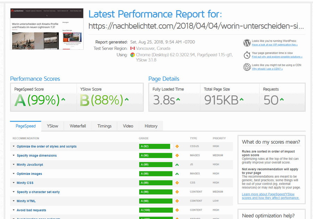Switch to the YSlow tab
Screen dimensions: 313x219
tap(53, 126)
